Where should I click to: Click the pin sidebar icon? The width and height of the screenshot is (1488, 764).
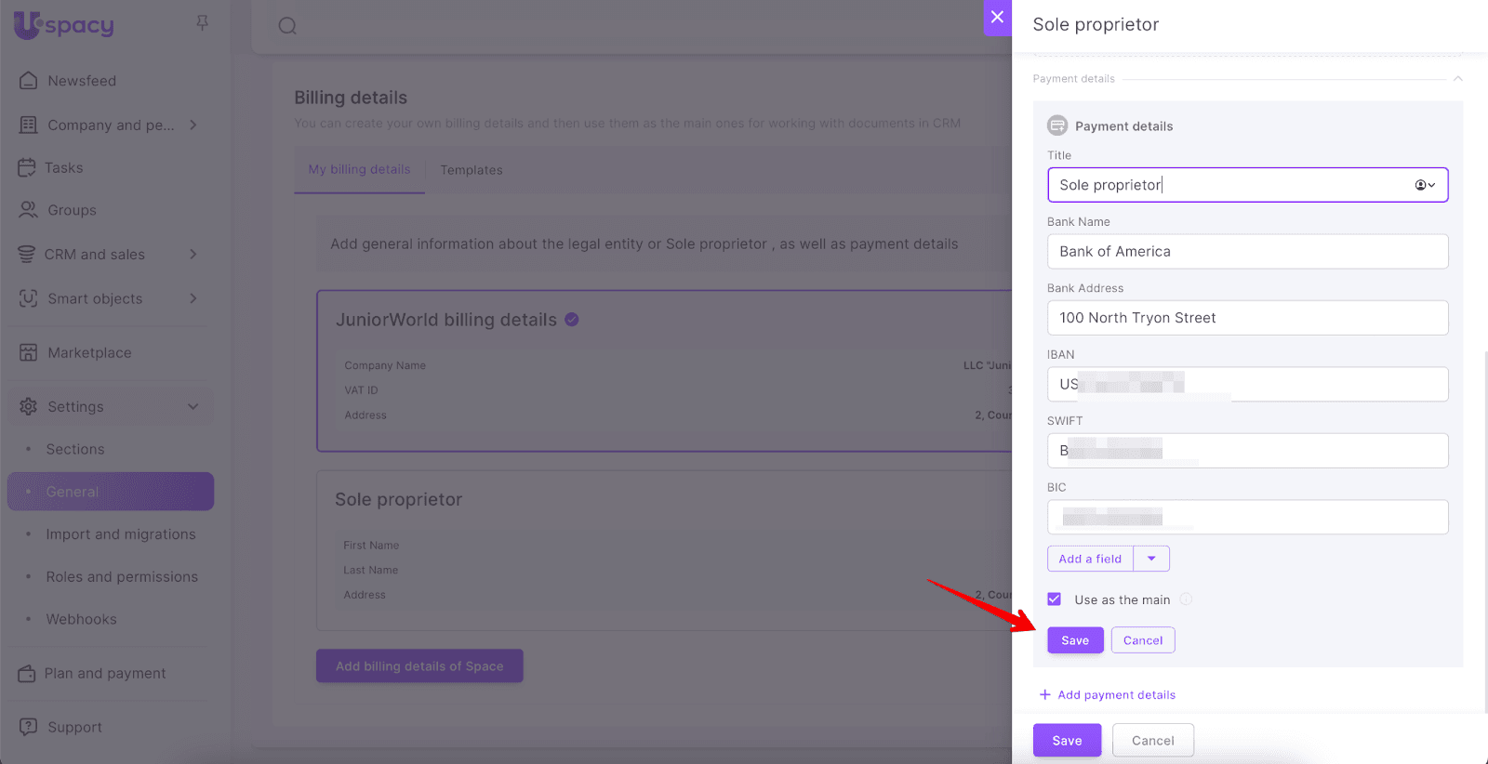pyautogui.click(x=202, y=22)
